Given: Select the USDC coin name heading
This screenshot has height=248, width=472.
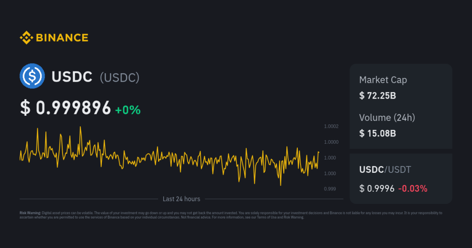Looking at the screenshot, I should coord(72,77).
